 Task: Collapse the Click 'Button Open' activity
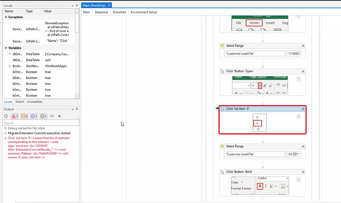303,71
